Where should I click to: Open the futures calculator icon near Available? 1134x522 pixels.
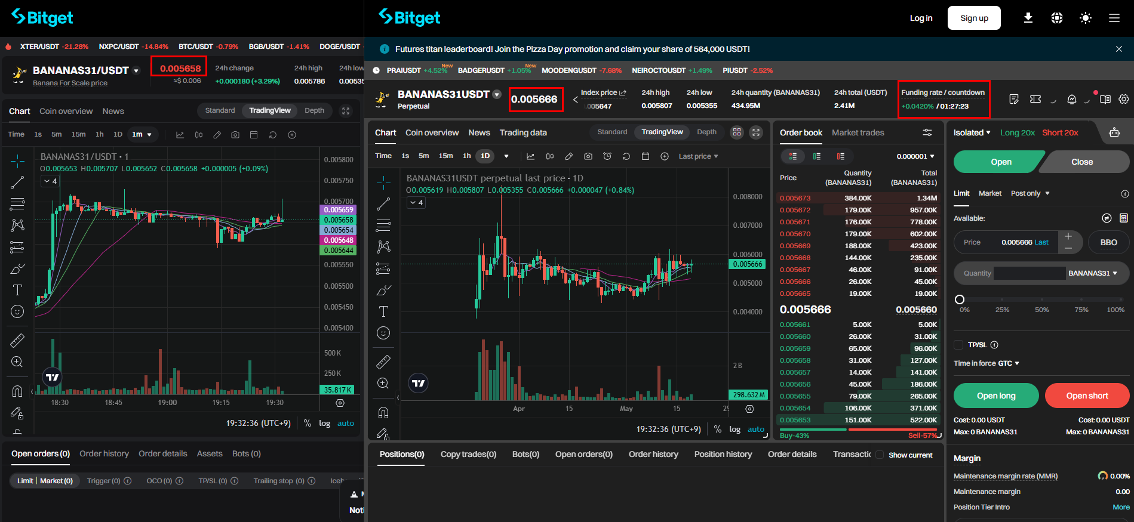[1123, 218]
